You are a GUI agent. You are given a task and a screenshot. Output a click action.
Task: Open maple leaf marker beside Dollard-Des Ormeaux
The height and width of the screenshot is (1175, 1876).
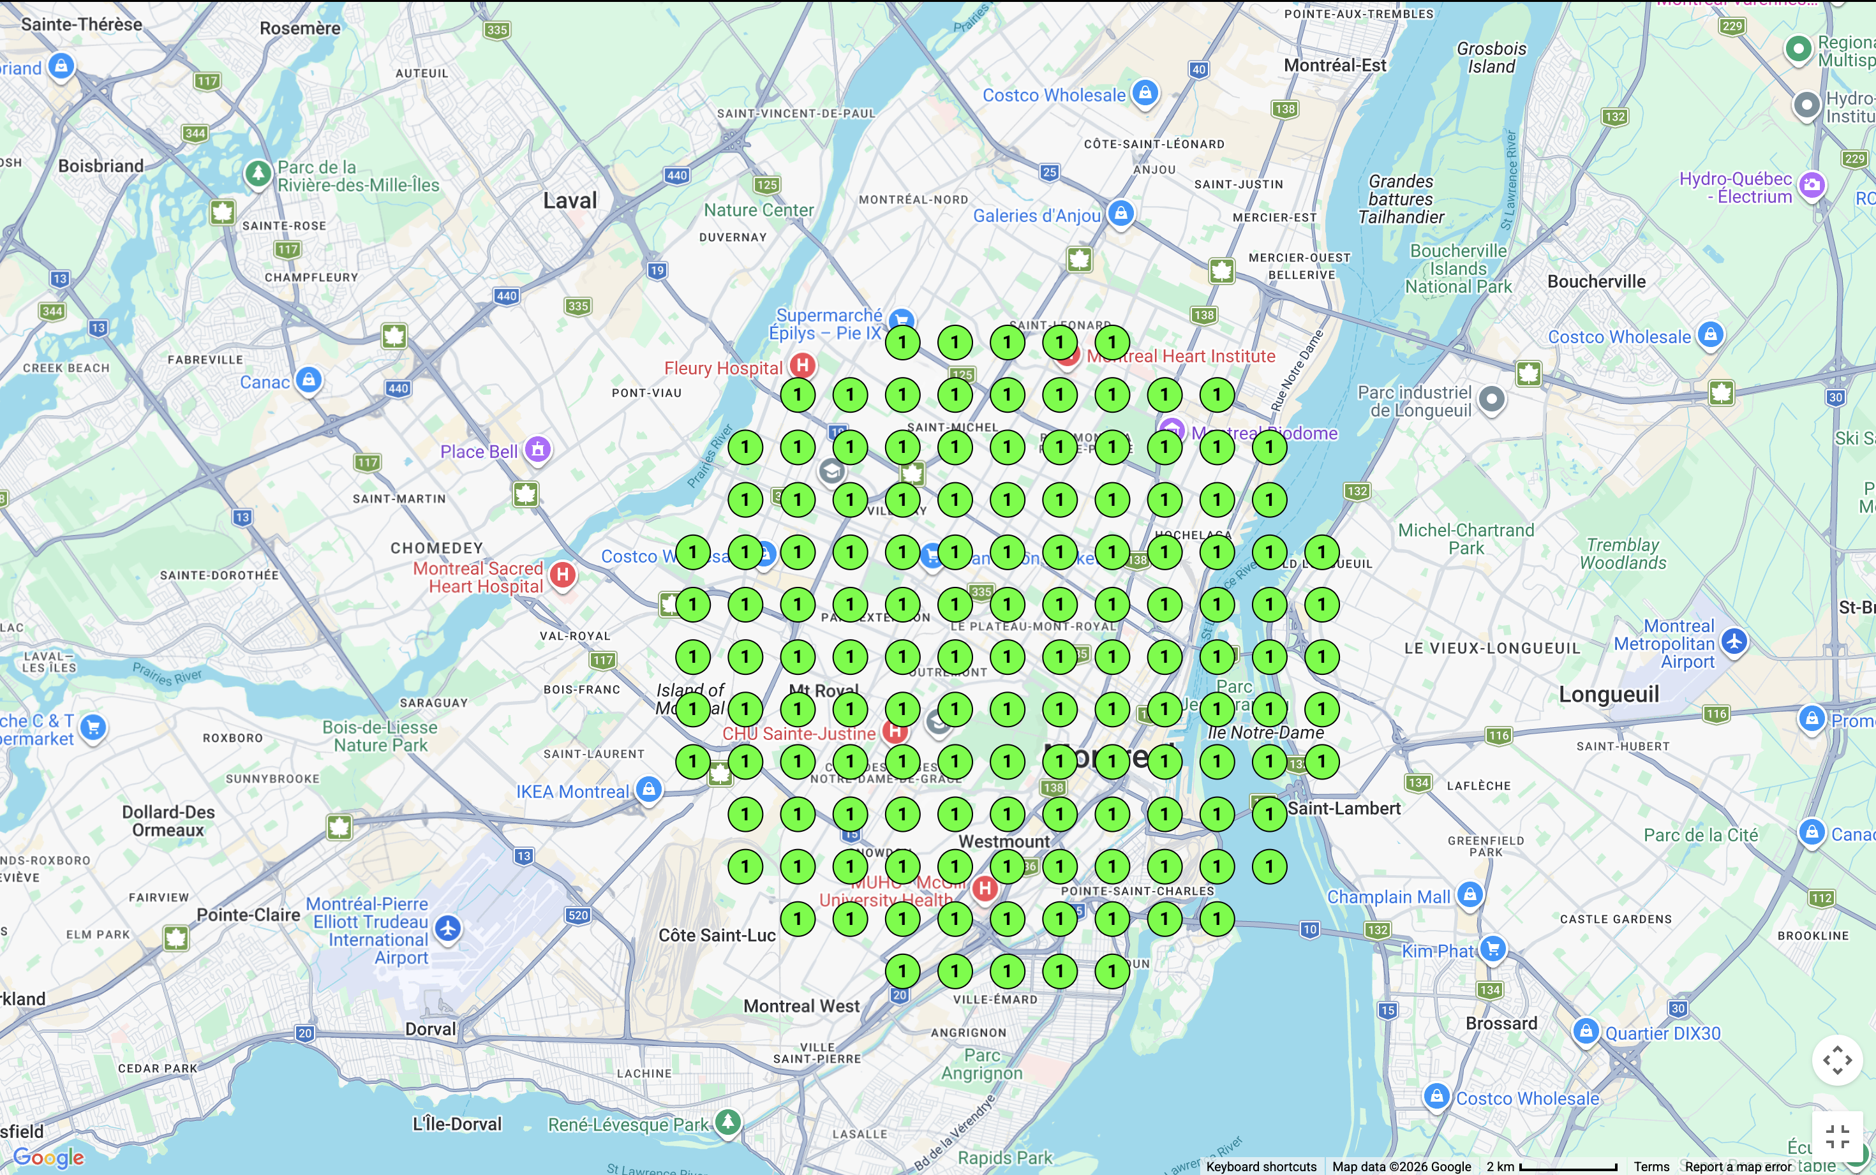(339, 827)
